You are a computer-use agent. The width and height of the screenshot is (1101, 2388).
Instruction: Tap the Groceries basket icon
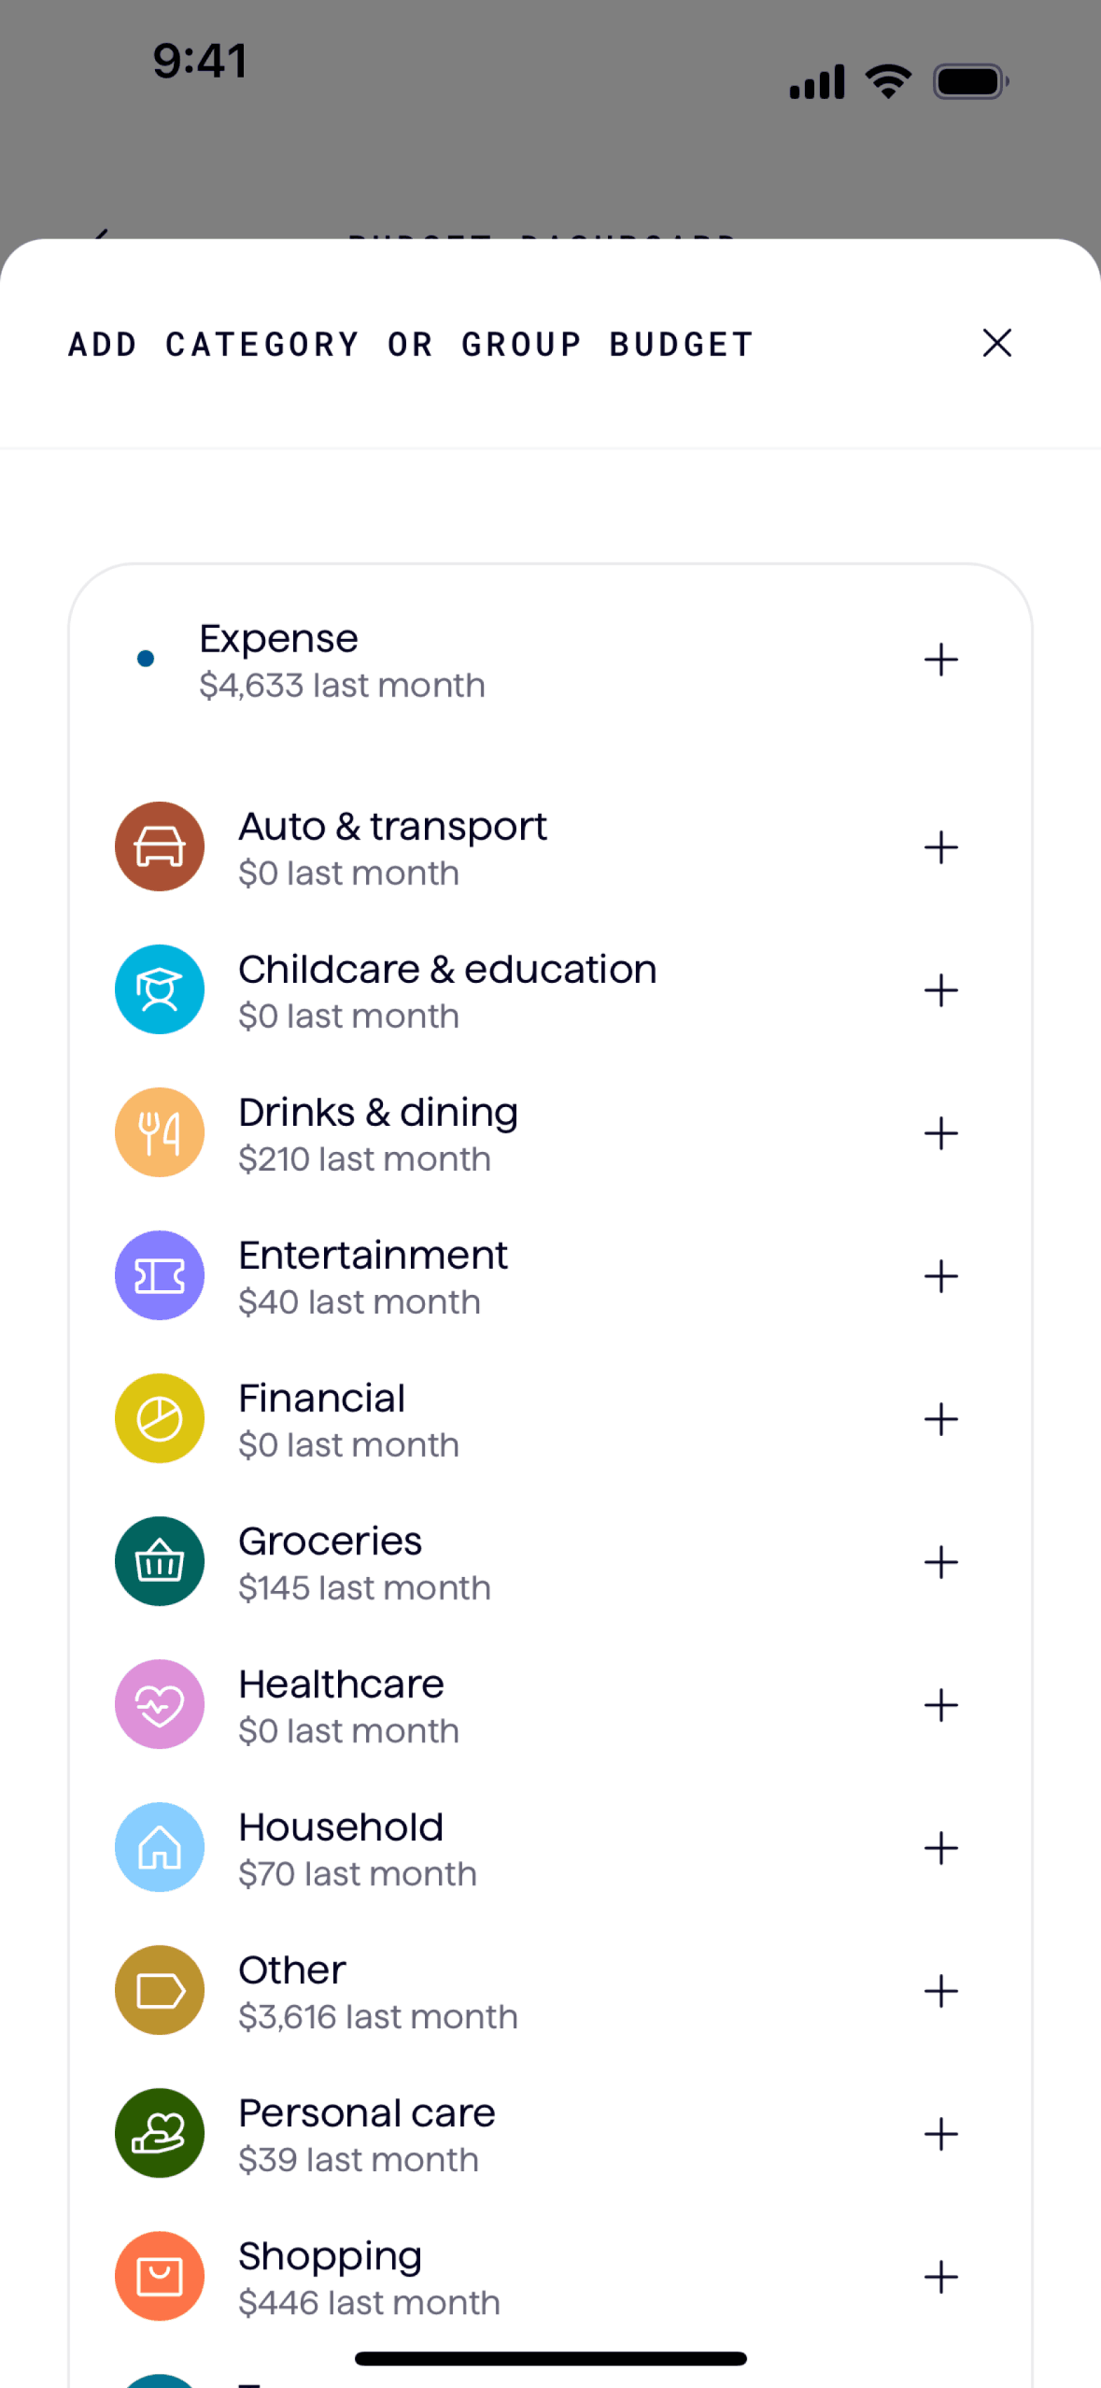tap(160, 1561)
